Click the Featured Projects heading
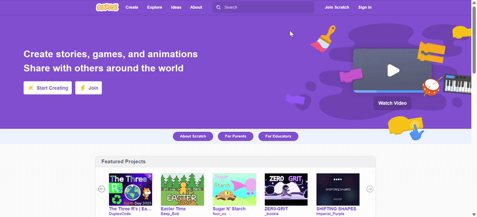Viewport: 477px width, 217px height. pos(123,162)
